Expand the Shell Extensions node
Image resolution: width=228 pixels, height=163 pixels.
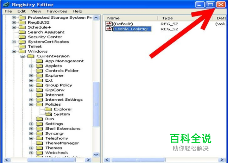[x=31, y=129]
